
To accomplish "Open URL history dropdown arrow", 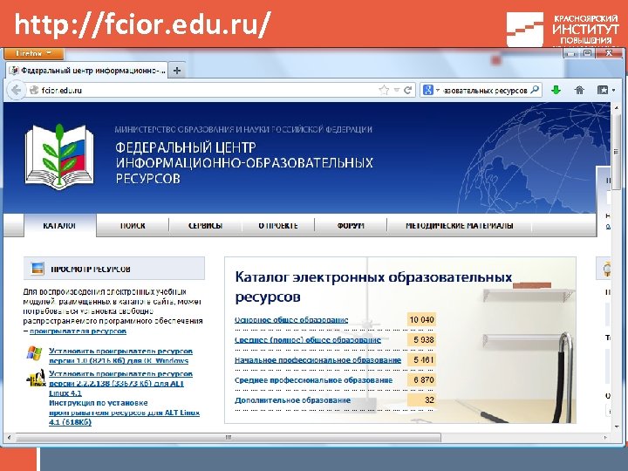I will pyautogui.click(x=396, y=91).
